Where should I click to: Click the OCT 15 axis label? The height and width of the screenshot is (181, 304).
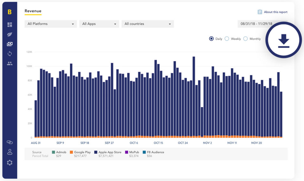[158, 143]
